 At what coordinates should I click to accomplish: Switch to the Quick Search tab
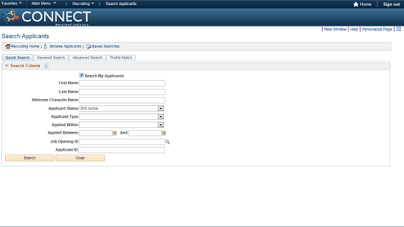[18, 57]
